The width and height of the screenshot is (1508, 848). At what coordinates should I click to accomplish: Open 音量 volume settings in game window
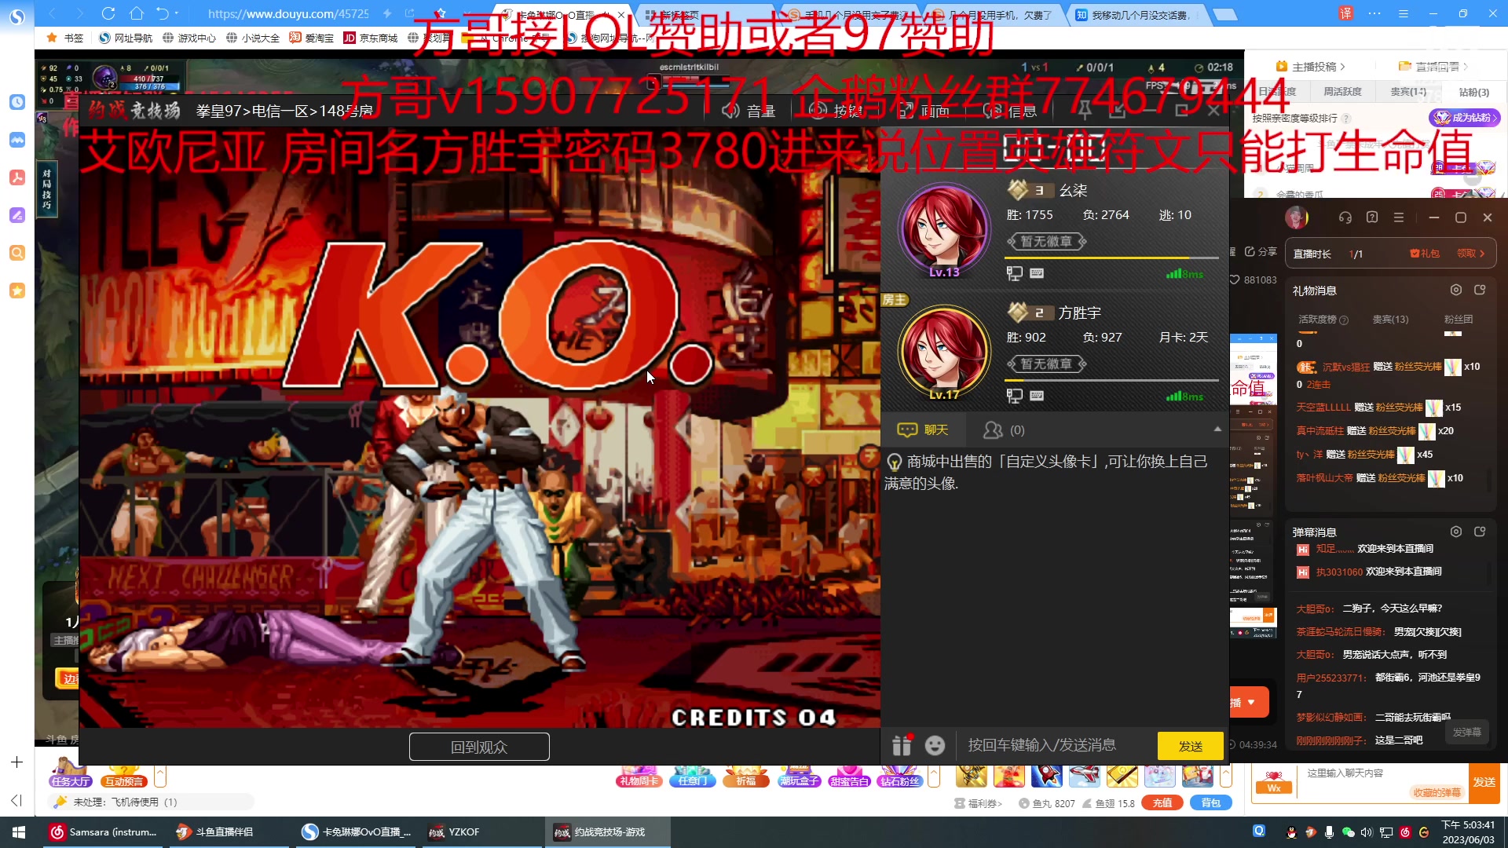pyautogui.click(x=749, y=111)
